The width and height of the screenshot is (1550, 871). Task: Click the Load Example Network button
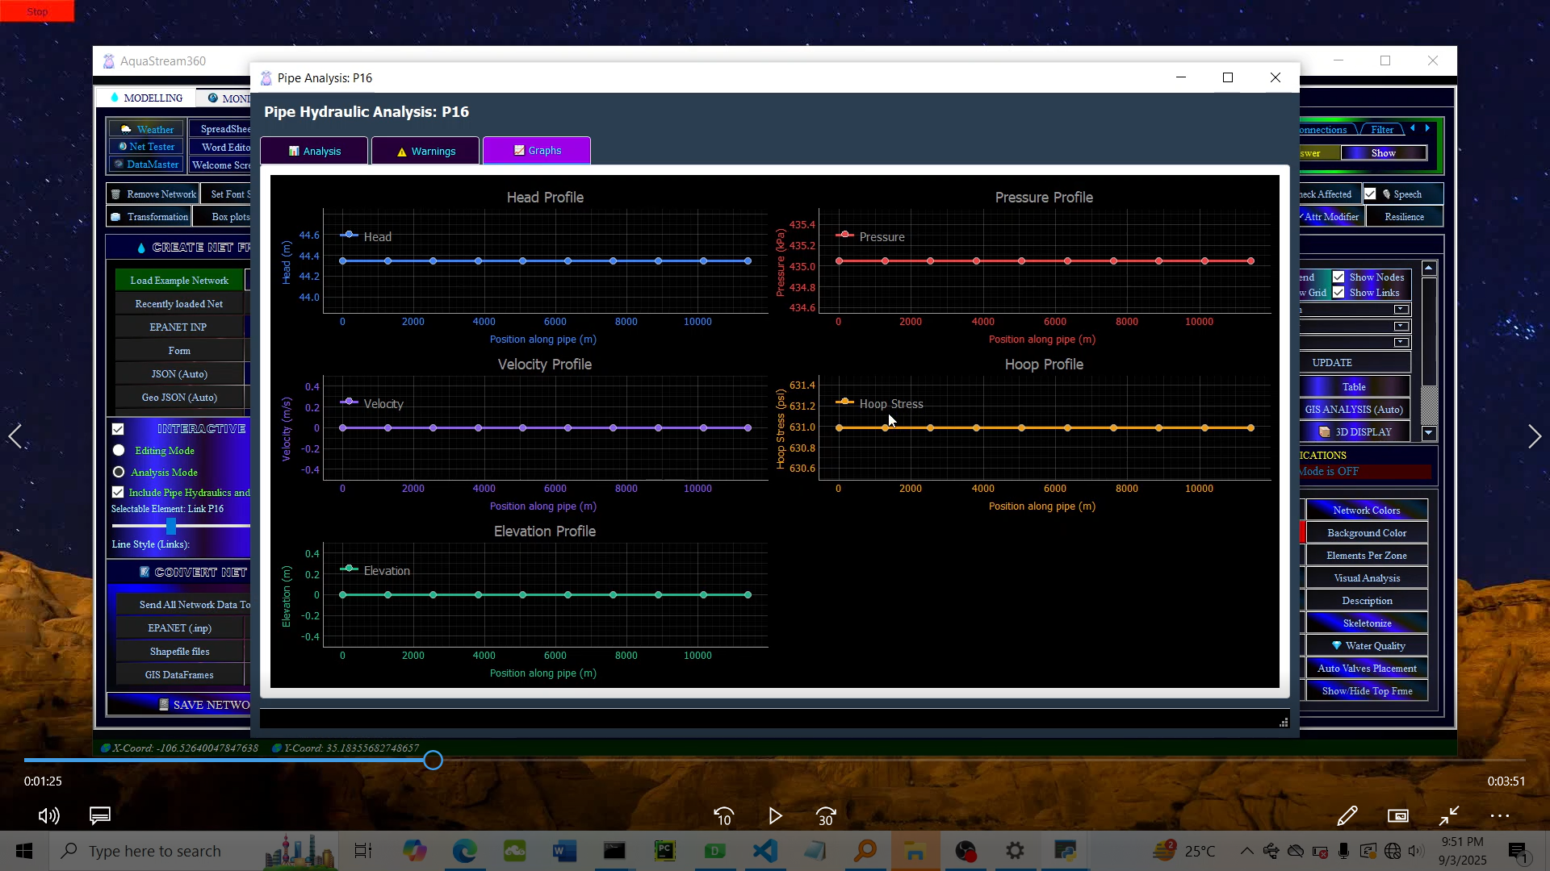[179, 279]
